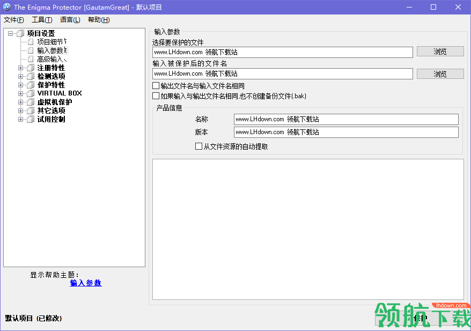Click the folder icon beside 保护特性
Screen dimensions: 471x331
(31, 85)
